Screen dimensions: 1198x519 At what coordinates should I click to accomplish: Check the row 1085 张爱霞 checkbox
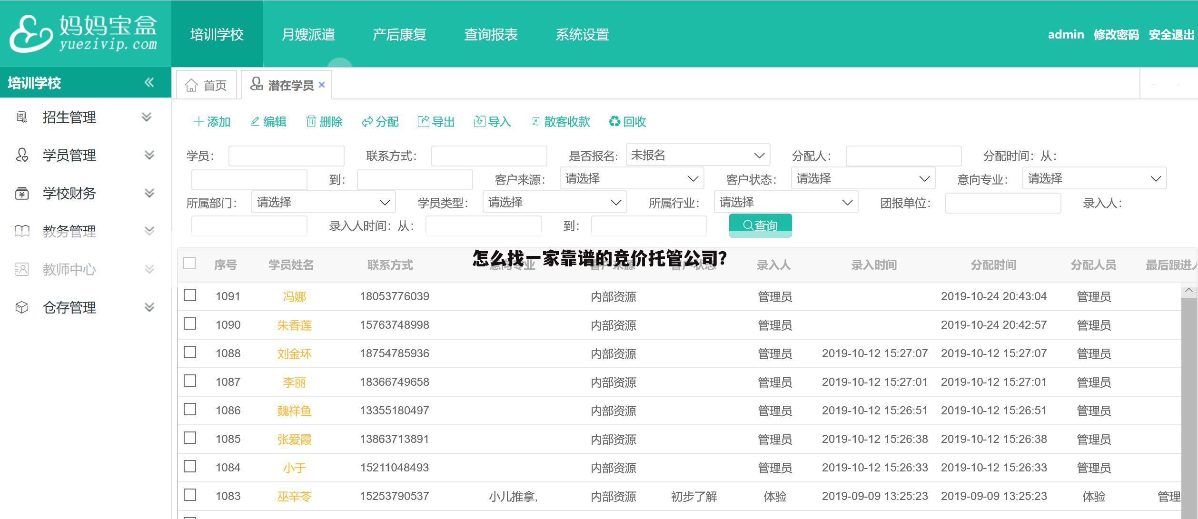coord(190,438)
